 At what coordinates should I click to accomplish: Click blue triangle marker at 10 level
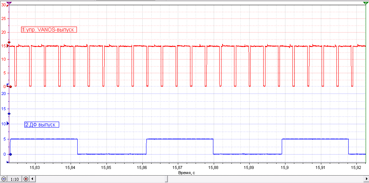[x=8, y=123]
